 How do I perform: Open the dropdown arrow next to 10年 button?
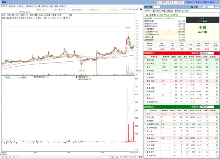click(137, 157)
